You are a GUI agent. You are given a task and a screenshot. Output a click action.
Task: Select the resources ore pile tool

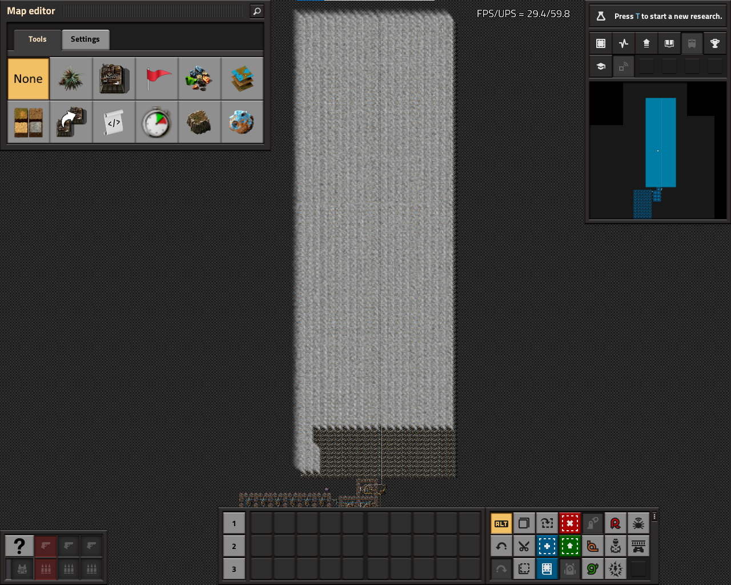pos(199,79)
